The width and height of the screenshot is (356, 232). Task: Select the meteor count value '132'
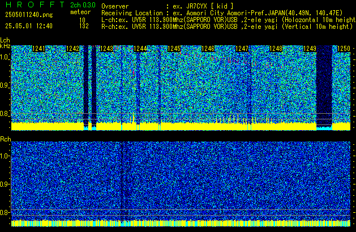(x=84, y=26)
